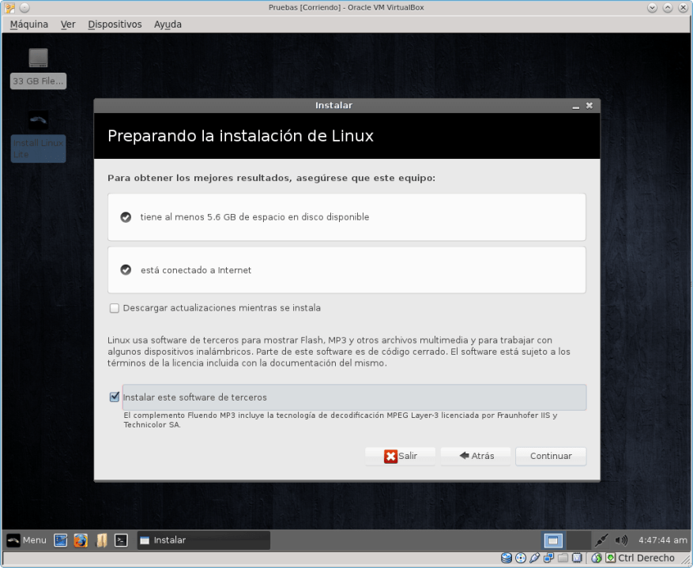Click the network adapters status icon
The image size is (693, 568).
point(548,558)
